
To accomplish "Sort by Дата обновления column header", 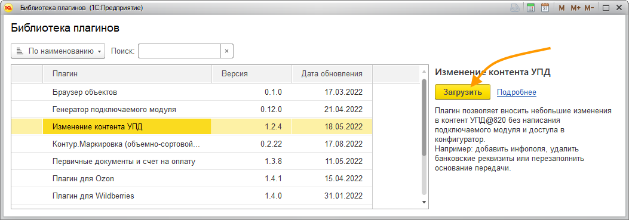I will 332,74.
